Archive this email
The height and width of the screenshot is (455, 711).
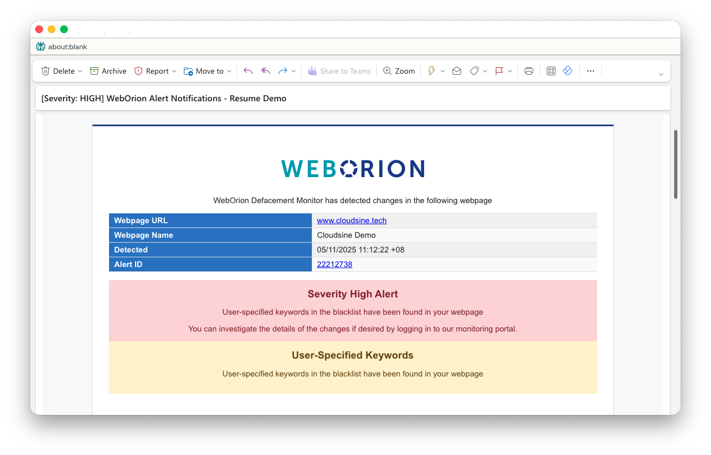pyautogui.click(x=108, y=71)
